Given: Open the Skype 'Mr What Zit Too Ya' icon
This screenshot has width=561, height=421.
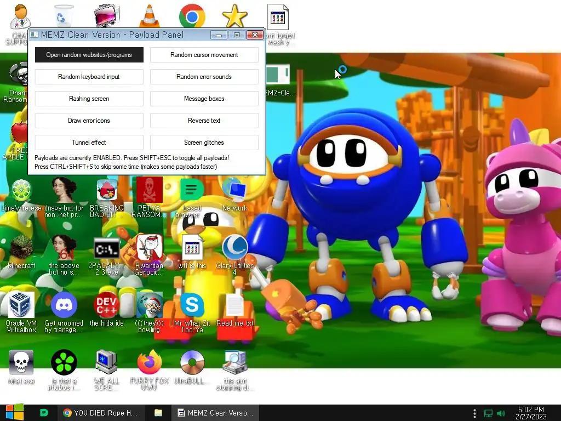Looking at the screenshot, I should coord(192,312).
